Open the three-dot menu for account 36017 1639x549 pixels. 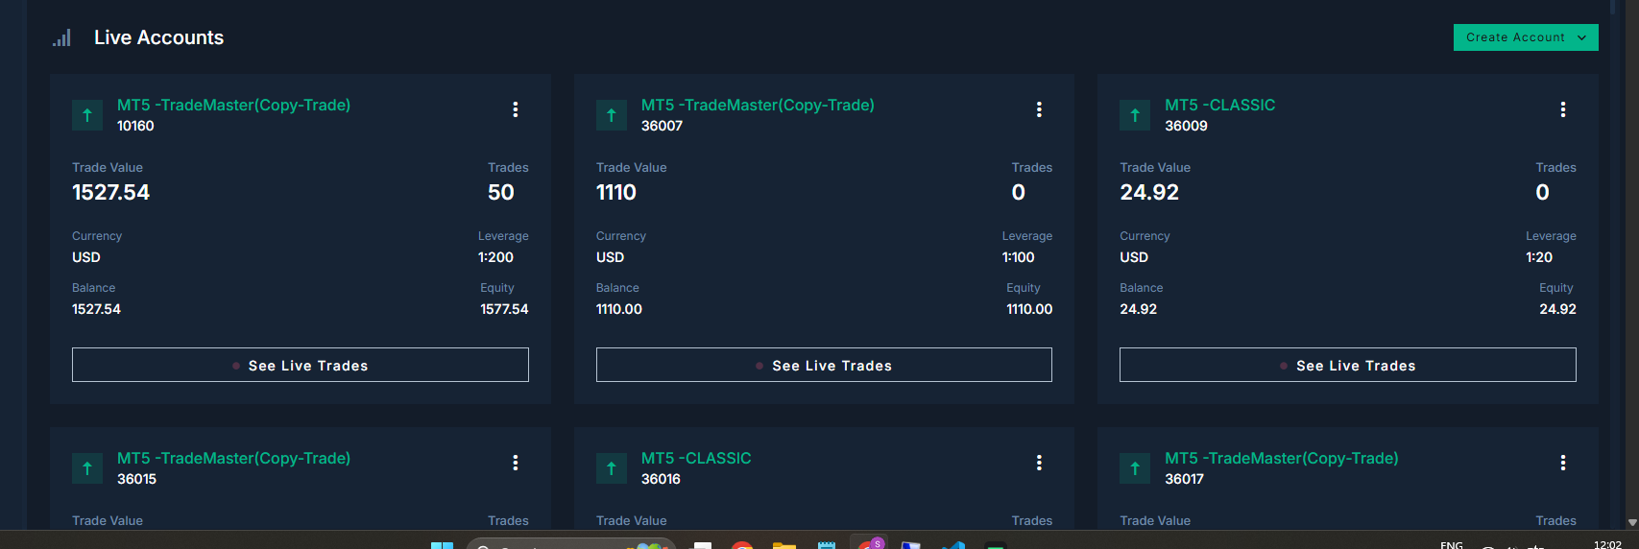pyautogui.click(x=1563, y=463)
